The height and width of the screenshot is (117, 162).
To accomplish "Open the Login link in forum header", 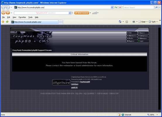I will pos(143,41).
